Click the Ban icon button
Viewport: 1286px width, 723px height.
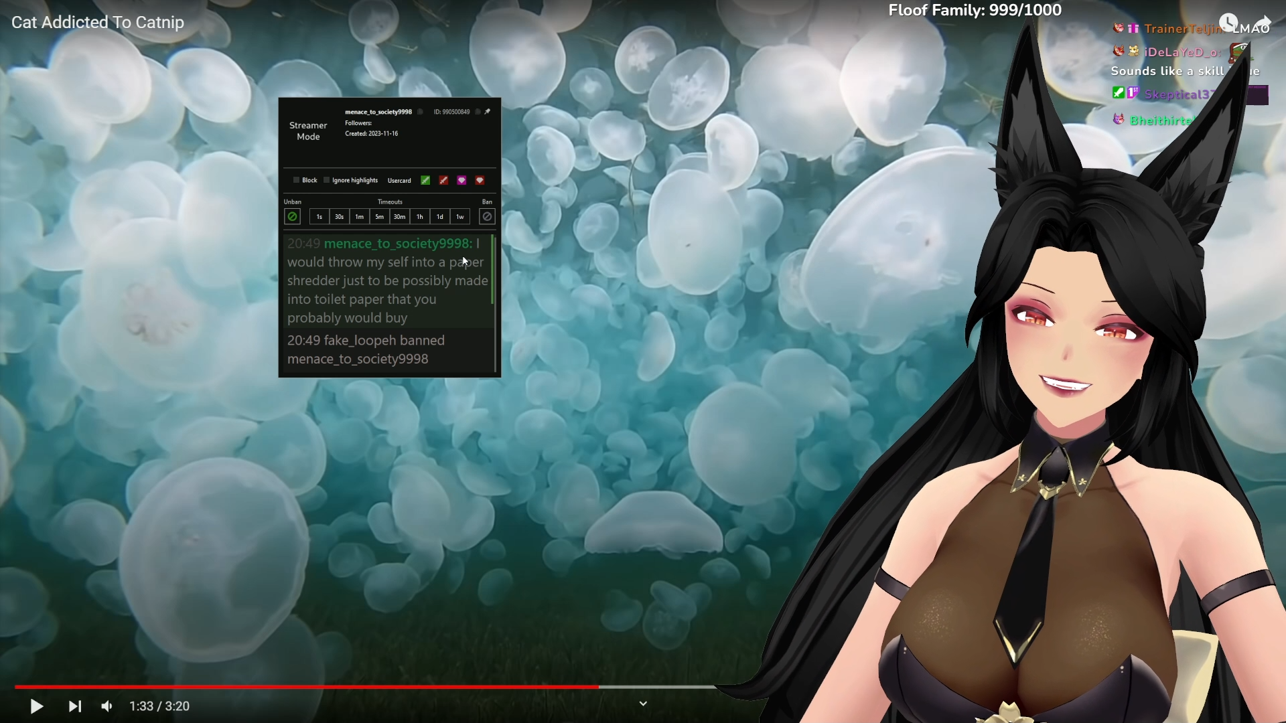tap(487, 216)
